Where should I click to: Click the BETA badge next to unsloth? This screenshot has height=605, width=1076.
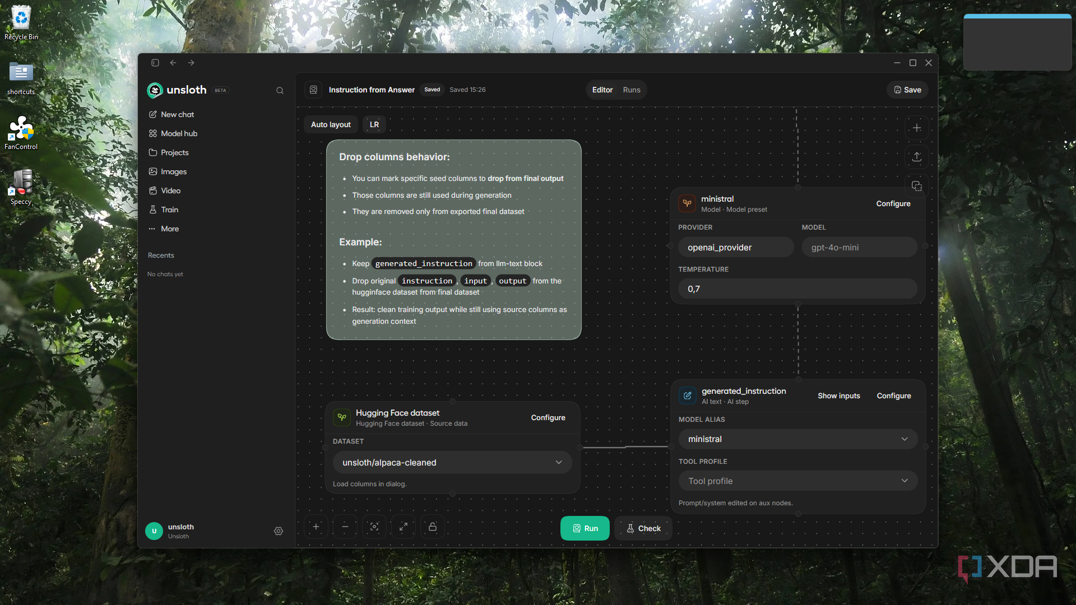(221, 90)
